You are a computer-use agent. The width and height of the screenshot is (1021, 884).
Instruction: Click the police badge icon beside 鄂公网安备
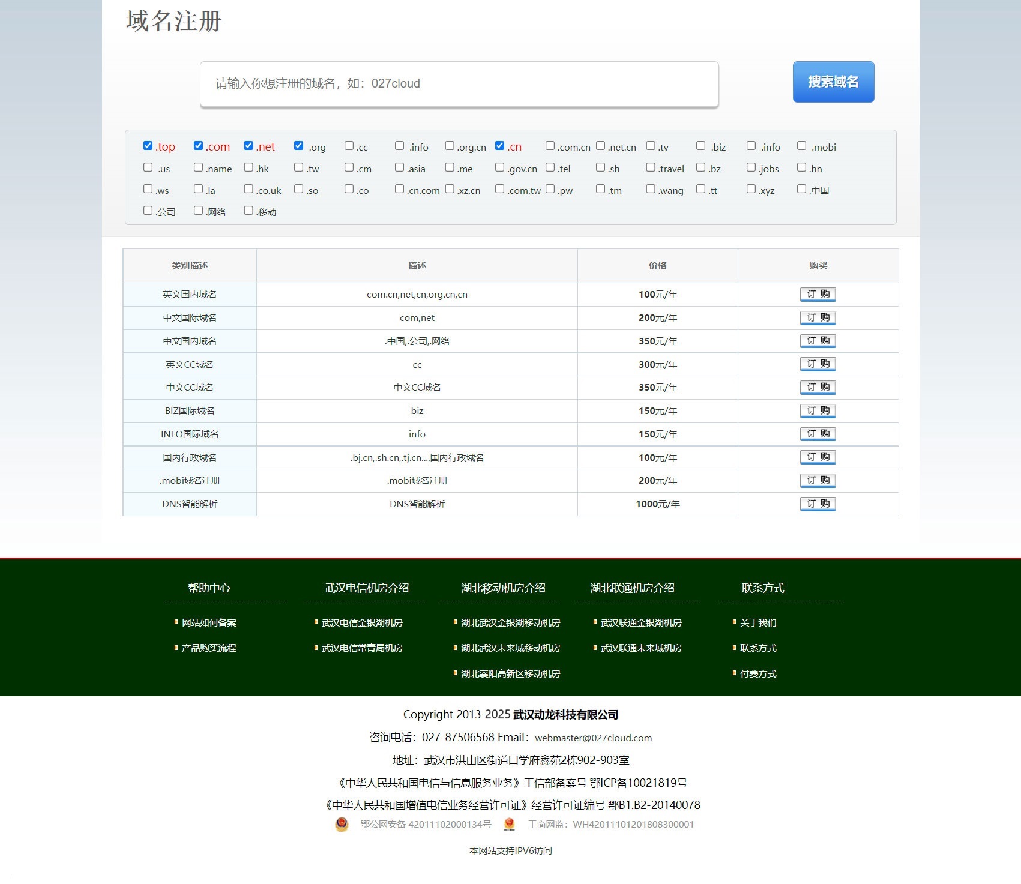(342, 825)
